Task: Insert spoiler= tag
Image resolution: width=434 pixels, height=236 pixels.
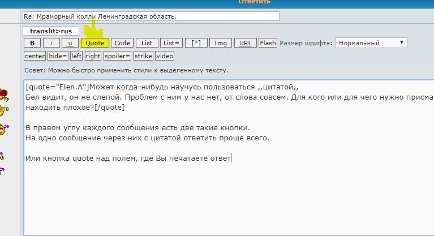Action: point(117,56)
